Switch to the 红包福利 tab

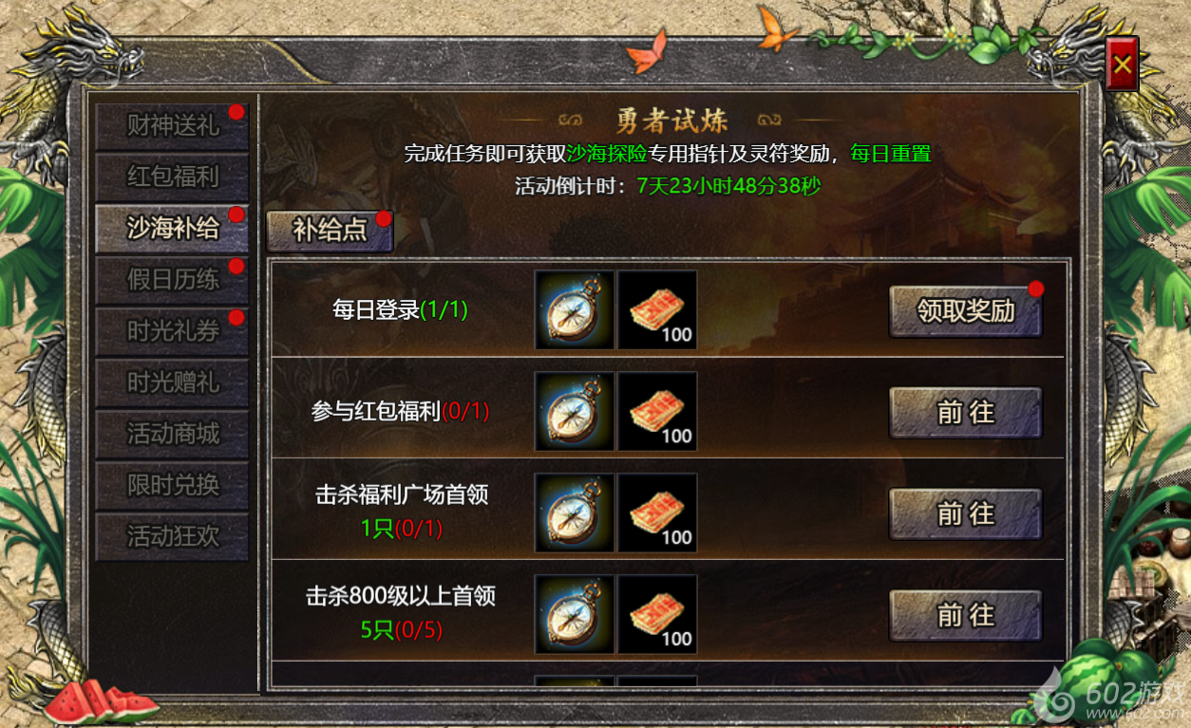point(172,177)
